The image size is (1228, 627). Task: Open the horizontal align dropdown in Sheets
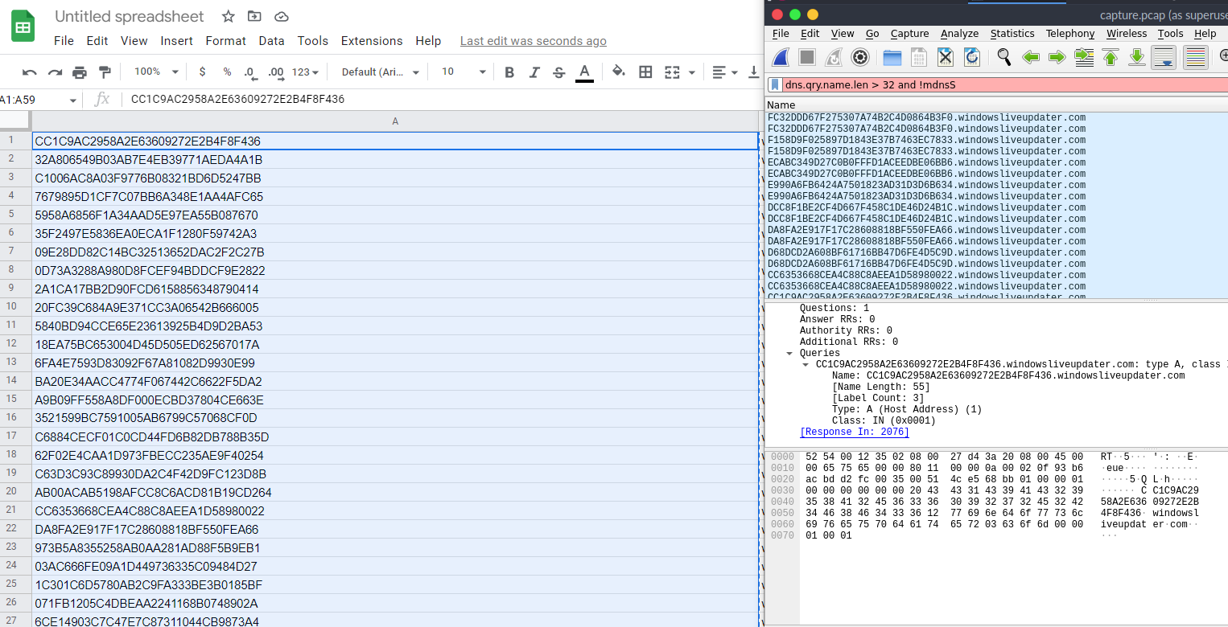(725, 72)
